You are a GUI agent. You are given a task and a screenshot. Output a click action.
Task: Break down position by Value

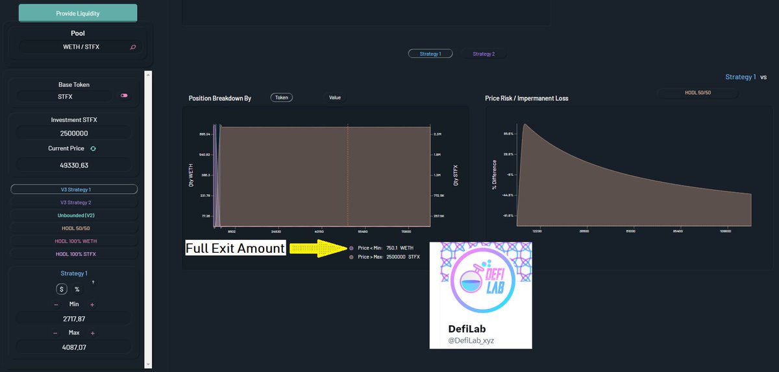point(335,98)
